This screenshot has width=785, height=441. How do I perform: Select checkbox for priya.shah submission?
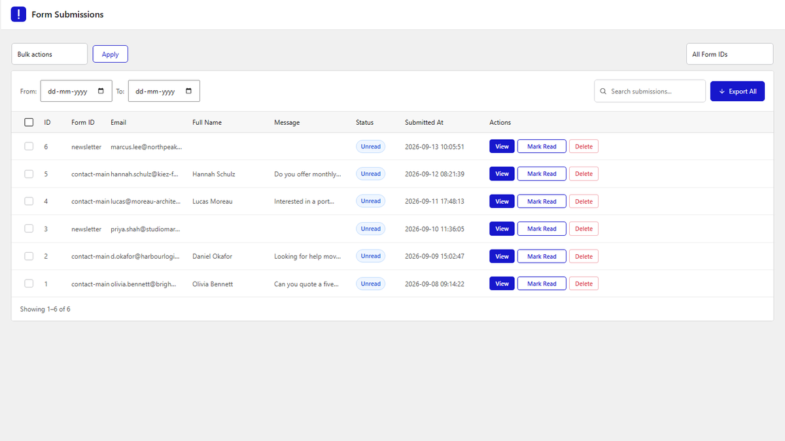pos(29,229)
